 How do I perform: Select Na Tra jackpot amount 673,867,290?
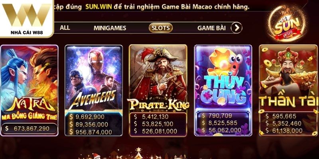[29, 128]
